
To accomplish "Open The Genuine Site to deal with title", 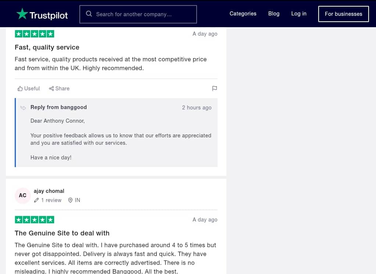I will [62, 233].
